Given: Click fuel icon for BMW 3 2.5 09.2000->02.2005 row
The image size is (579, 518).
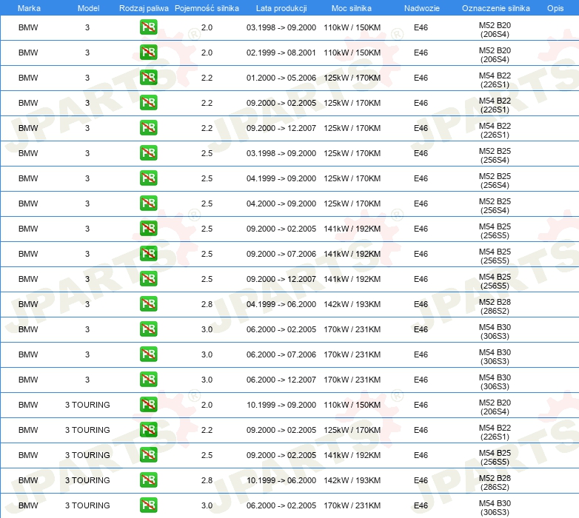Looking at the screenshot, I should click(x=148, y=229).
